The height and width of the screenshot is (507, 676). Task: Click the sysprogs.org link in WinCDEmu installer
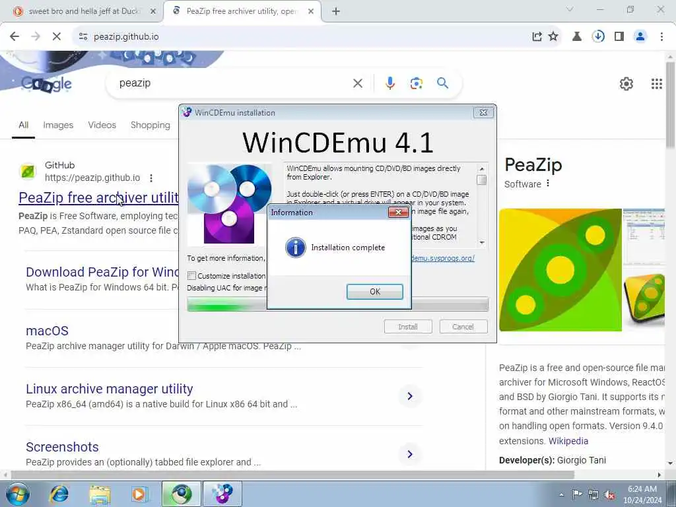point(443,258)
